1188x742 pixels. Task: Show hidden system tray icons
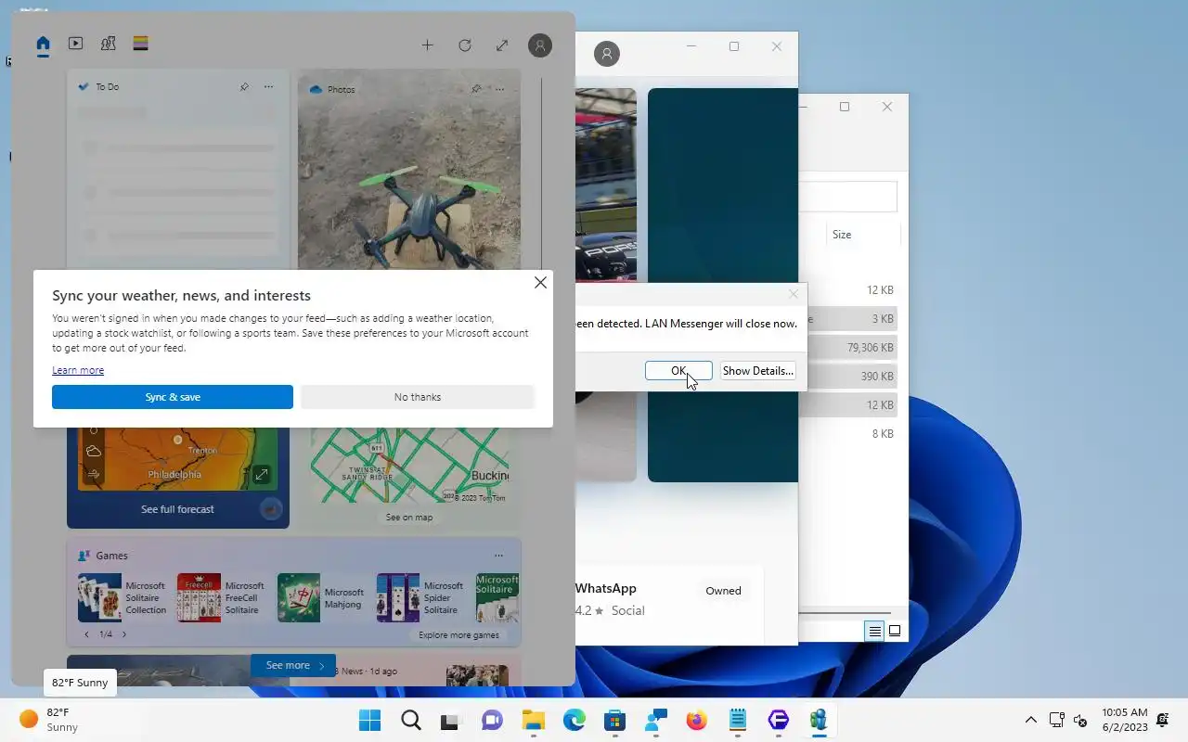coord(1030,721)
